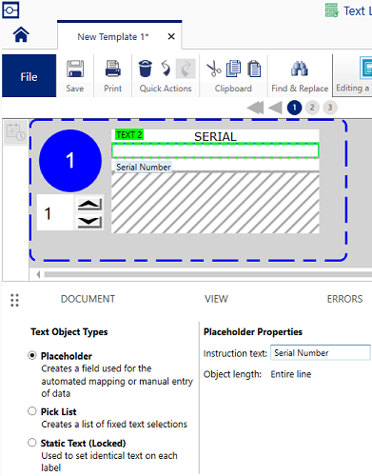Viewport: 372px width, 476px height.
Task: Click the panel drag handle dots
Action: 14,300
